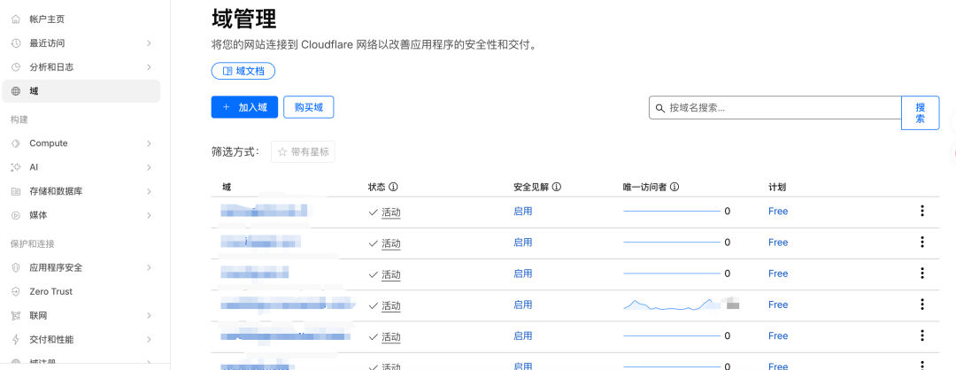Screen dimensions: 956x370
Task: Expand the AI submenu chevron
Action: 150,167
